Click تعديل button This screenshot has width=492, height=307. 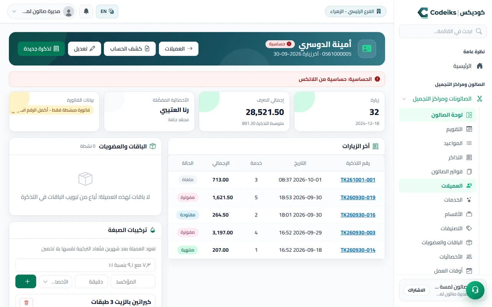point(85,49)
